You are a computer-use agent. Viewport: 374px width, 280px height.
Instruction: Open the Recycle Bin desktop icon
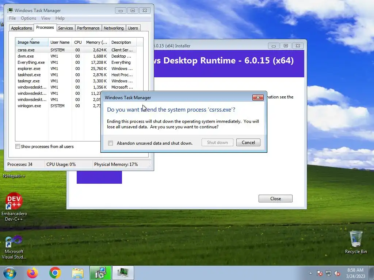356,242
